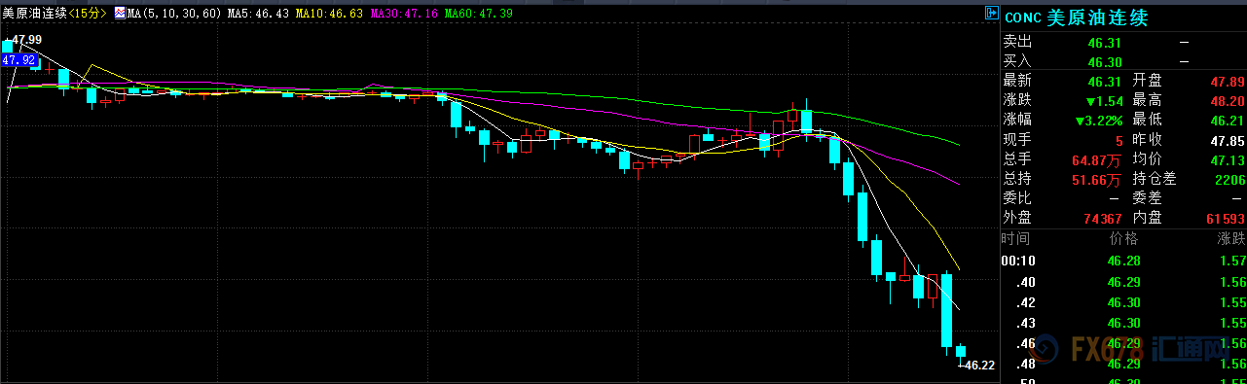Viewport: 1247px width, 384px height.
Task: Select the CONC contract code header
Action: point(1022,17)
